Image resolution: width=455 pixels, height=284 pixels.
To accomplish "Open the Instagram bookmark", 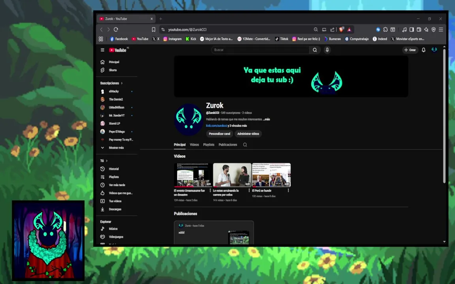I will (172, 39).
